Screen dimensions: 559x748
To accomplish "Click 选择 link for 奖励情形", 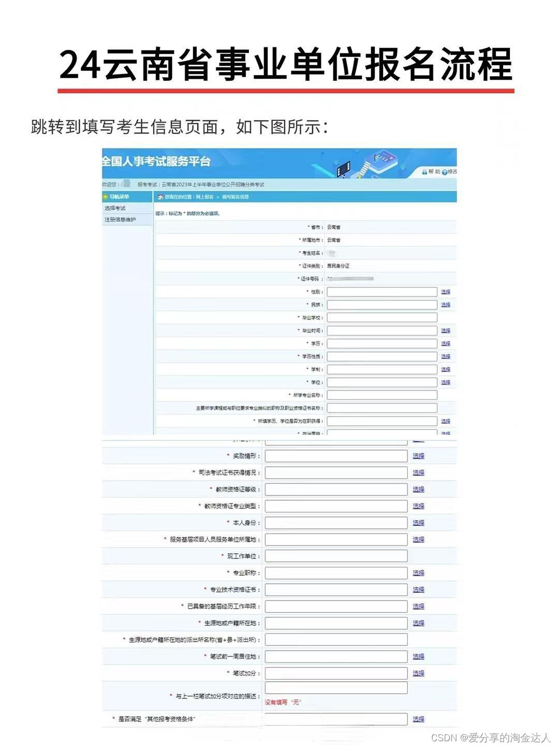I will 418,456.
